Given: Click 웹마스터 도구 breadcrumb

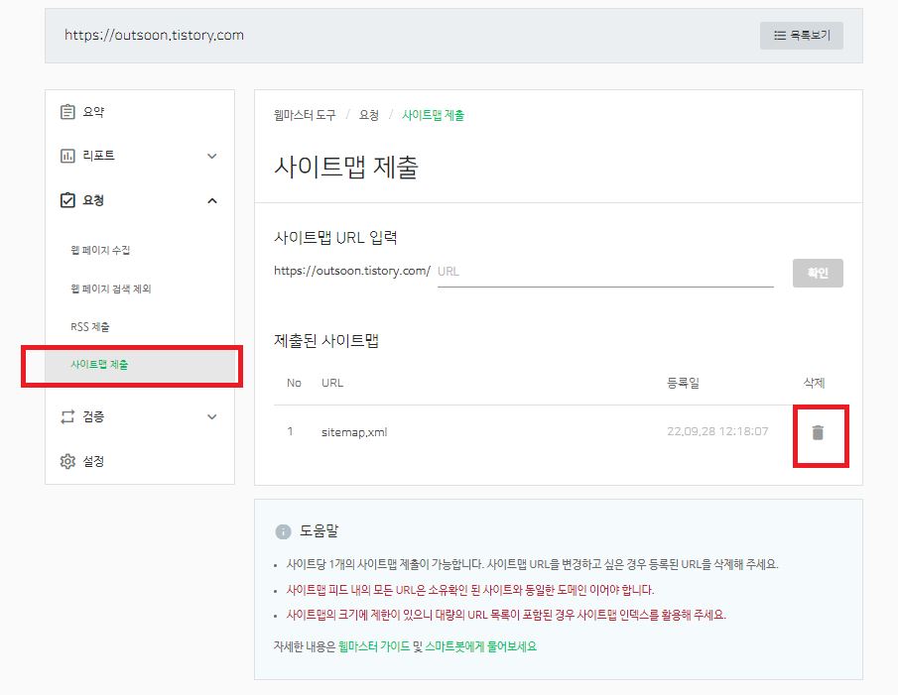Looking at the screenshot, I should click(x=305, y=115).
